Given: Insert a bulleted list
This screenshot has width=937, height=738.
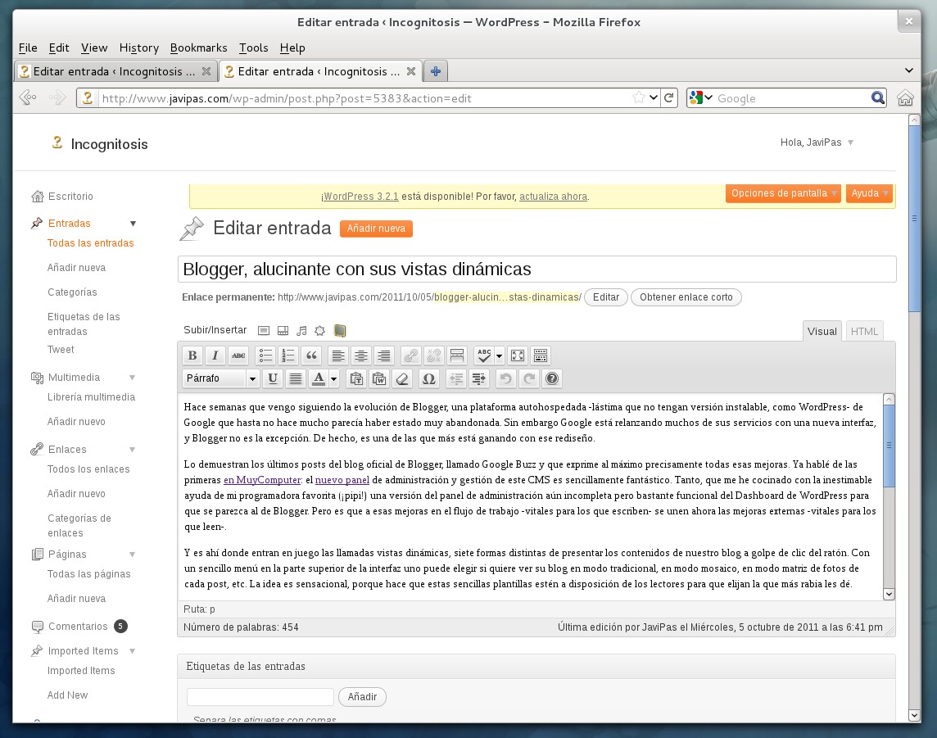Looking at the screenshot, I should click(265, 355).
